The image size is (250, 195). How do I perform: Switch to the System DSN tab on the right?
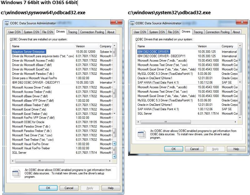click(157, 32)
